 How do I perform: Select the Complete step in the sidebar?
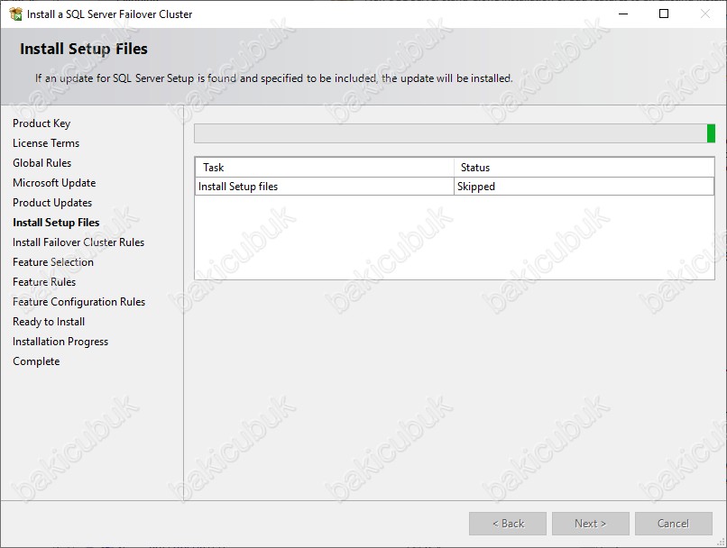coord(36,361)
